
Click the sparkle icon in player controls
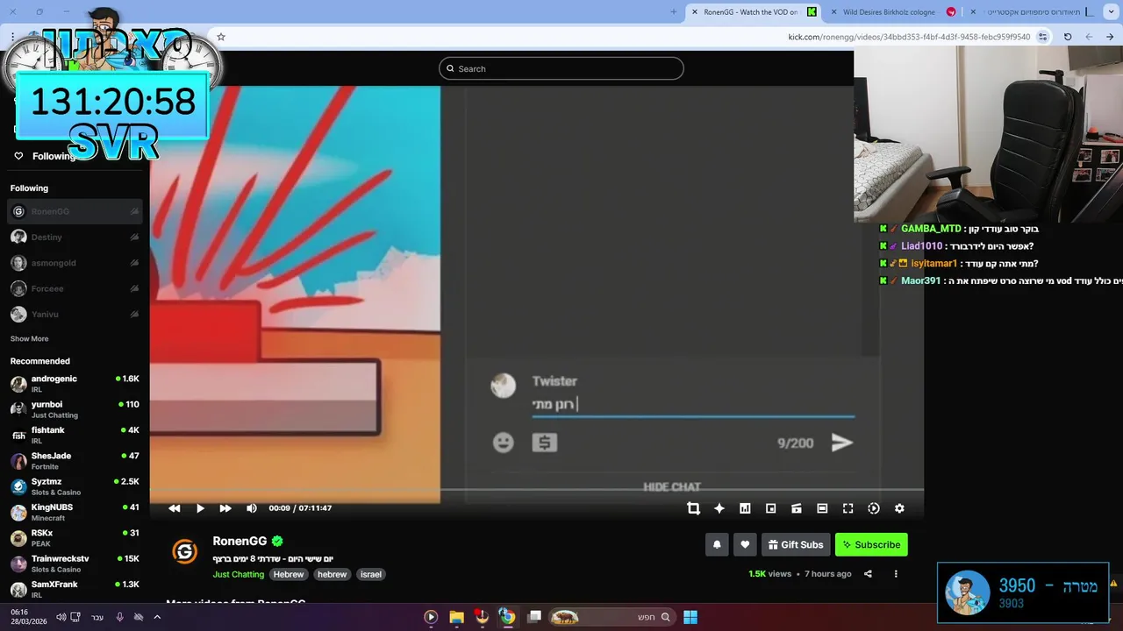719,508
